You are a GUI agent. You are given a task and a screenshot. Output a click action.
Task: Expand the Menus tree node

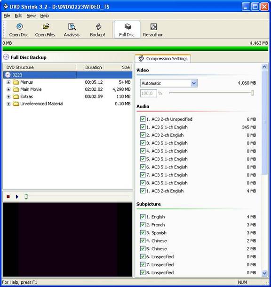point(8,82)
